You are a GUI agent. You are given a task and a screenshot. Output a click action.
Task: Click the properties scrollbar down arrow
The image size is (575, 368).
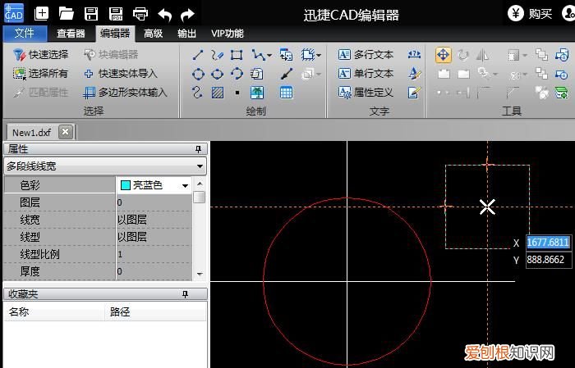coord(200,274)
